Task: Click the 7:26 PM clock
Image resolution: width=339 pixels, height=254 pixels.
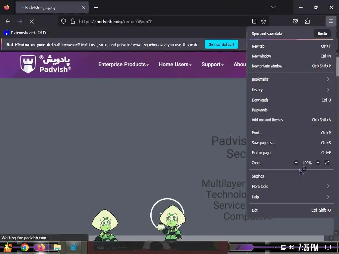Action: pyautogui.click(x=308, y=247)
